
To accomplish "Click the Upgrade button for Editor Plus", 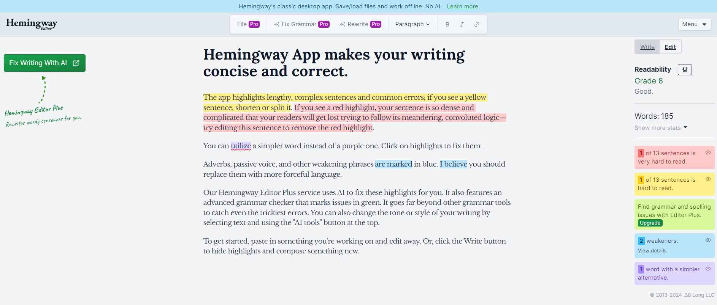I will [x=650, y=223].
